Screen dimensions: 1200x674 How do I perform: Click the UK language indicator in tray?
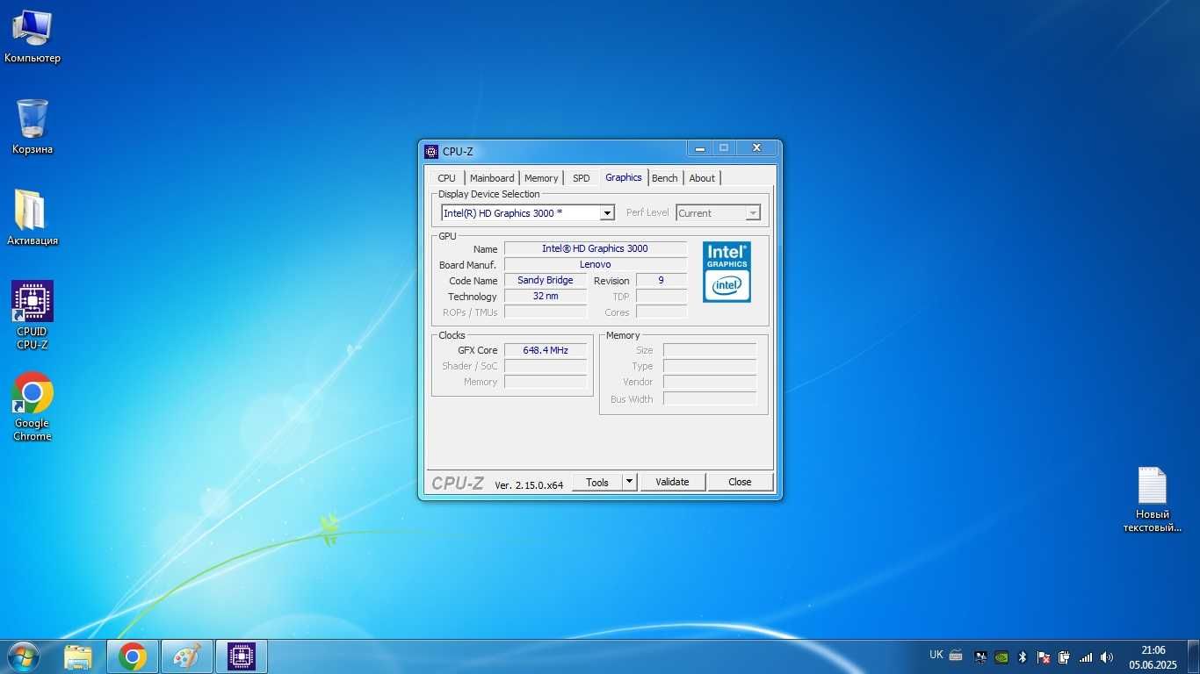tap(936, 655)
